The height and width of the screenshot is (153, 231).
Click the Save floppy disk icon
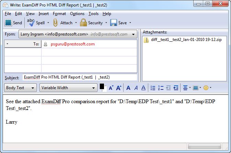tap(113, 23)
